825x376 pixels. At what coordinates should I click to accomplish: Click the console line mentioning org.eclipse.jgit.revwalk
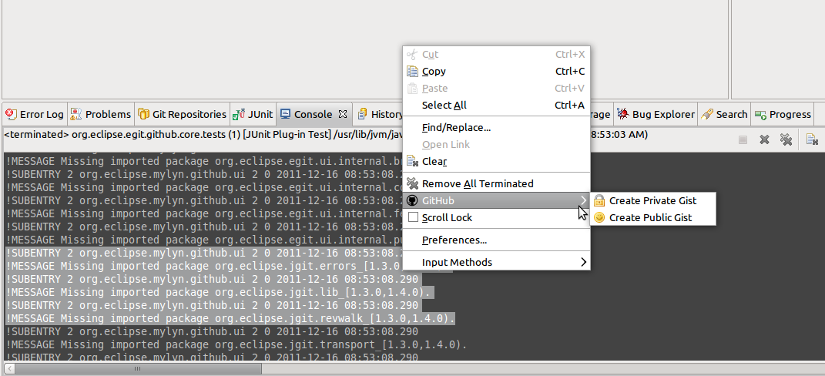[x=230, y=319]
